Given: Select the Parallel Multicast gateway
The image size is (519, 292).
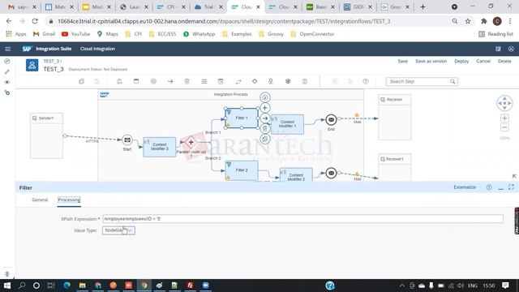Looking at the screenshot, I should tap(191, 143).
